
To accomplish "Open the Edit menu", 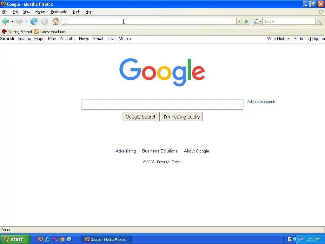I will click(x=15, y=12).
